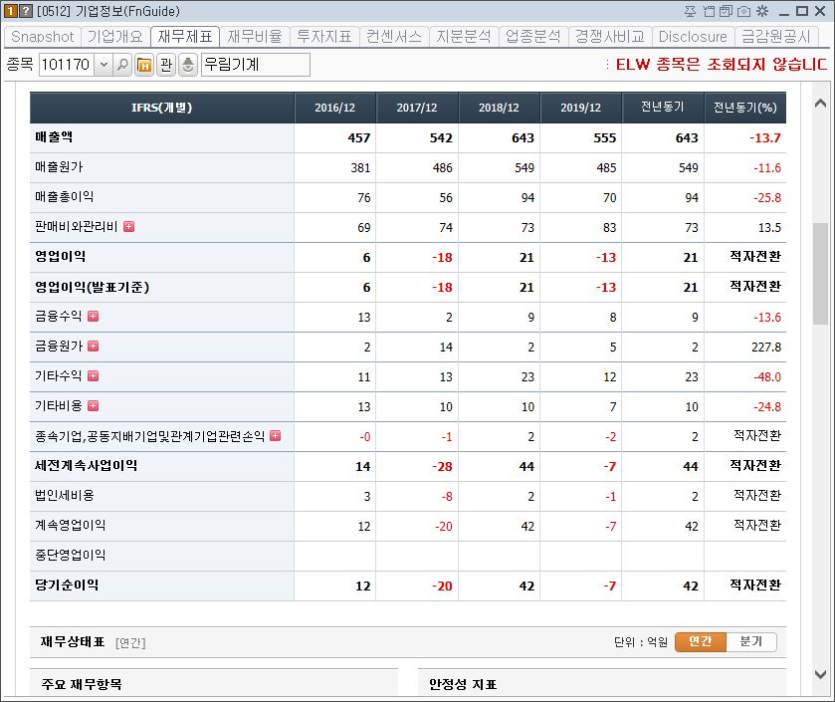Click the 관 button in the toolbar
The width and height of the screenshot is (835, 702).
coord(167,64)
